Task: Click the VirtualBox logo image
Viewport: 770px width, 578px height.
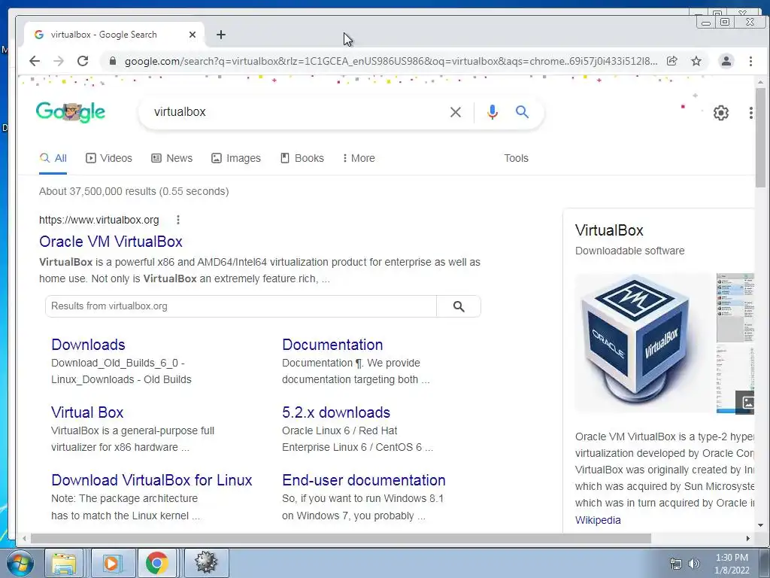Action: 644,342
